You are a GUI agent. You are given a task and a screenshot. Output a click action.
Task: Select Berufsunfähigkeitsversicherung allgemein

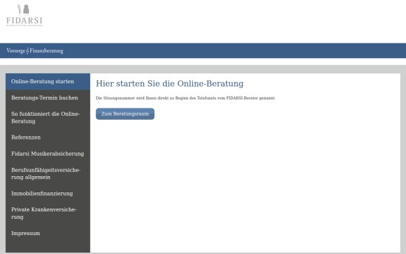coord(47,173)
